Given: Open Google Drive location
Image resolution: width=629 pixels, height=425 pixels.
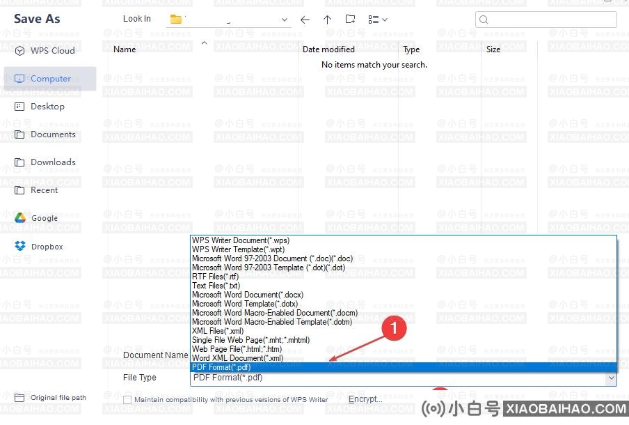Looking at the screenshot, I should point(36,218).
